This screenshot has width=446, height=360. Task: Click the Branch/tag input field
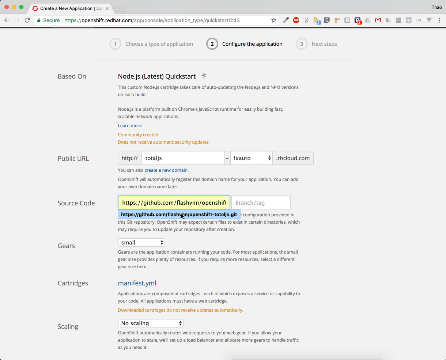tap(261, 202)
